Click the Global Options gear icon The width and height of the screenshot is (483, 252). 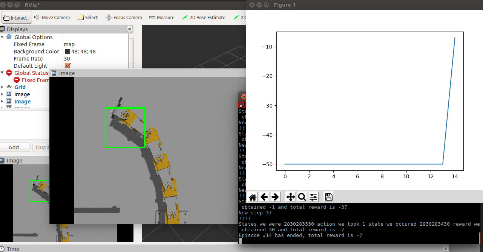(9, 37)
